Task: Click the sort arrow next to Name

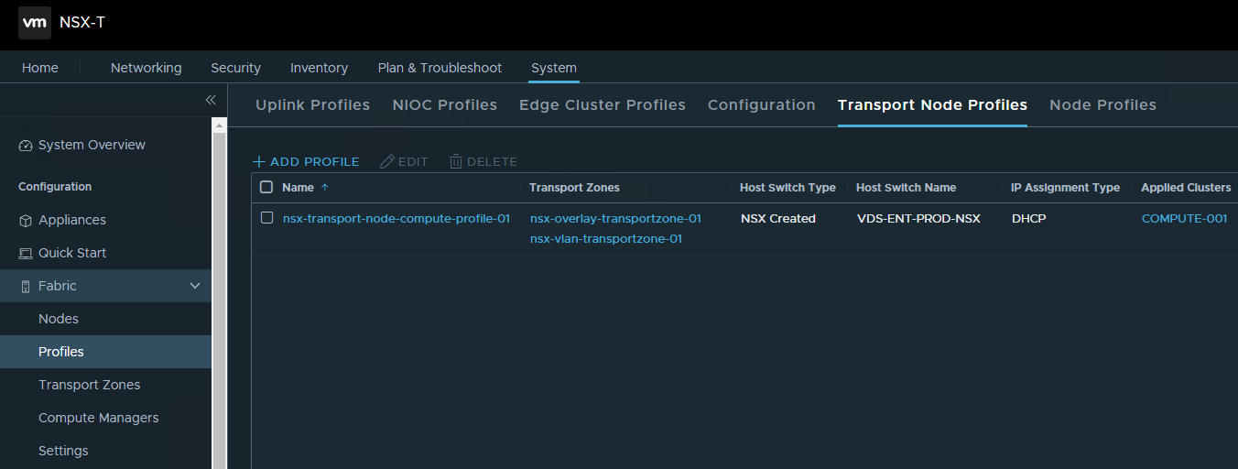Action: [324, 188]
